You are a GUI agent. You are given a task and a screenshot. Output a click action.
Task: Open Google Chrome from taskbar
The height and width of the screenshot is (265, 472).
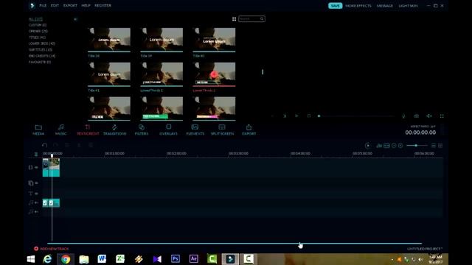(x=66, y=259)
